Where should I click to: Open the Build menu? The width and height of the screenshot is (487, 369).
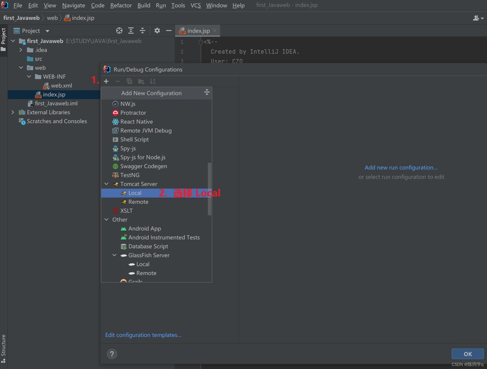pyautogui.click(x=144, y=5)
